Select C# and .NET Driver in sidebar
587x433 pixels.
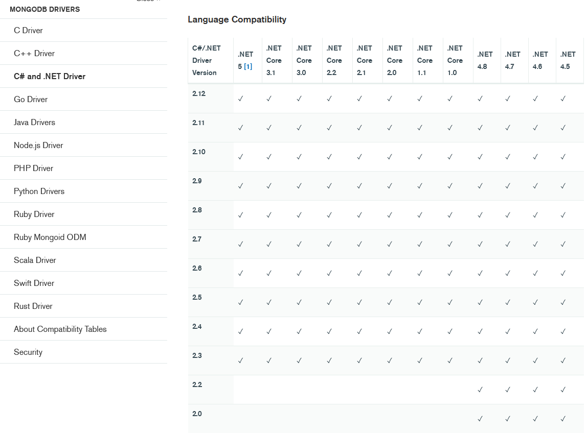coord(50,76)
